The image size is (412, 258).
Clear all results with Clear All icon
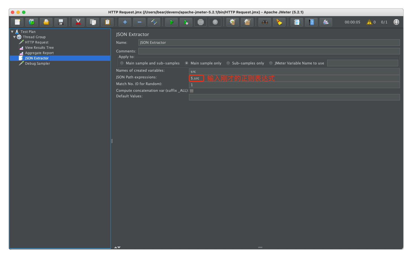247,22
